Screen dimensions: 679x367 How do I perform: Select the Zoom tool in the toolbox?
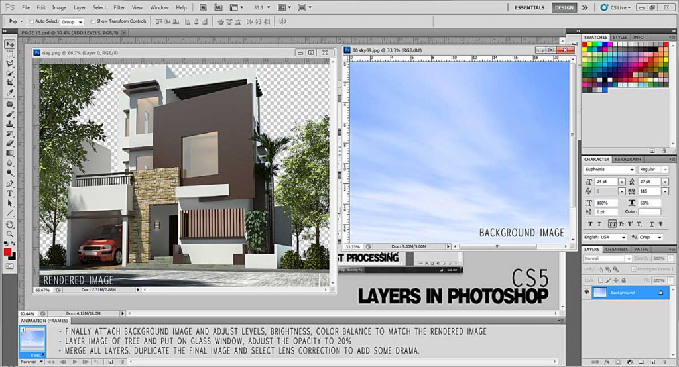(9, 234)
